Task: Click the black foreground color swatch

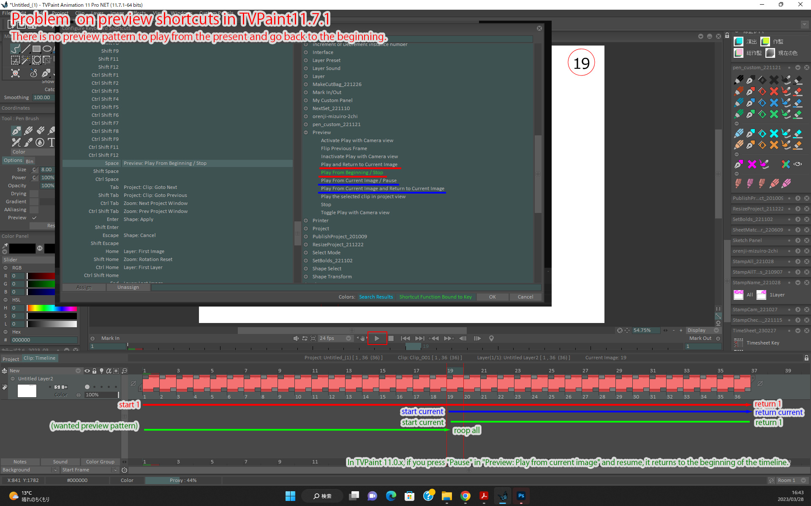Action: click(22, 248)
